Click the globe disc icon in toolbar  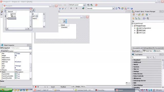pos(122,8)
